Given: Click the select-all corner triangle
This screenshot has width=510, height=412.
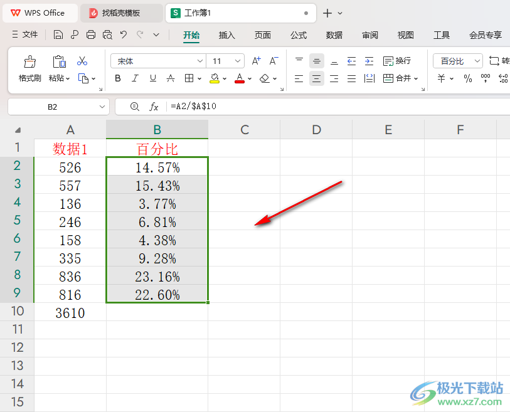Looking at the screenshot, I should [18, 130].
